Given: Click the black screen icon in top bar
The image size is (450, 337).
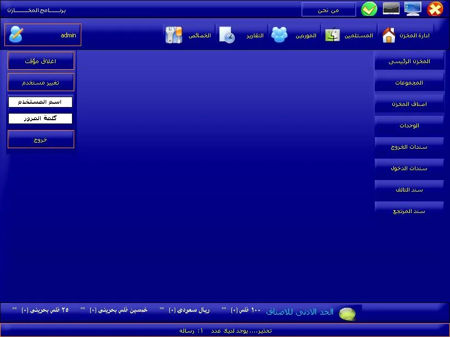Looking at the screenshot, I should [391, 9].
